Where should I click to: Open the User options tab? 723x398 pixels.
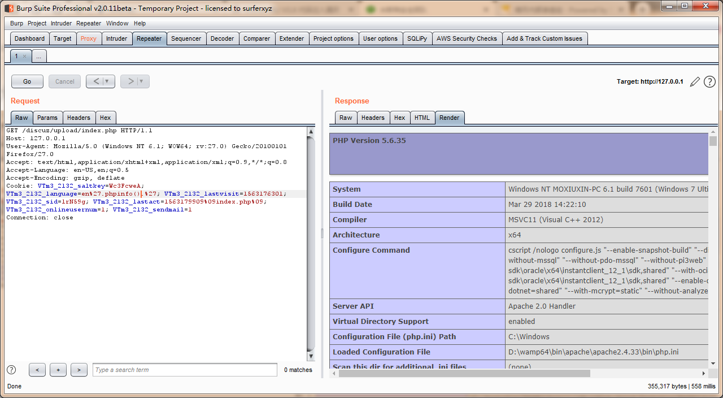click(380, 38)
